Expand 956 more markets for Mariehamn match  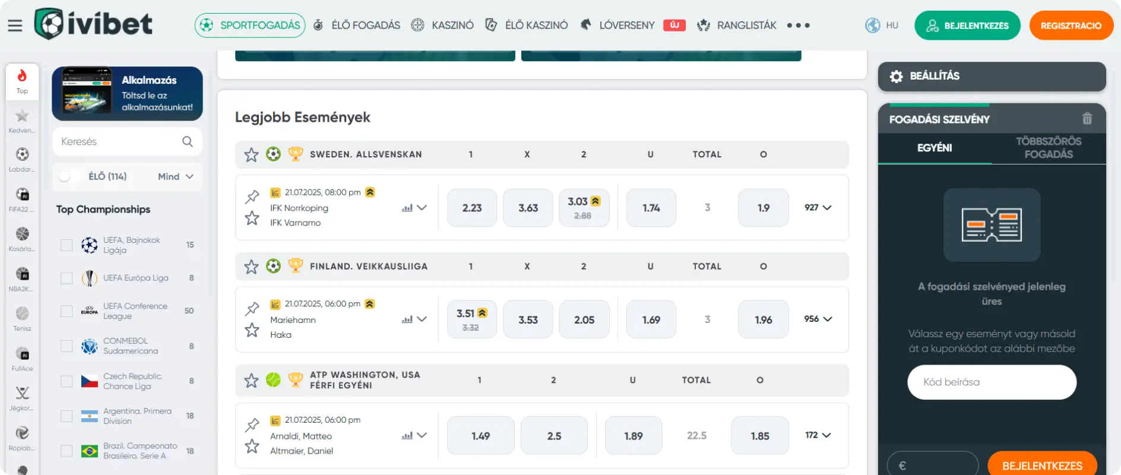(x=818, y=319)
